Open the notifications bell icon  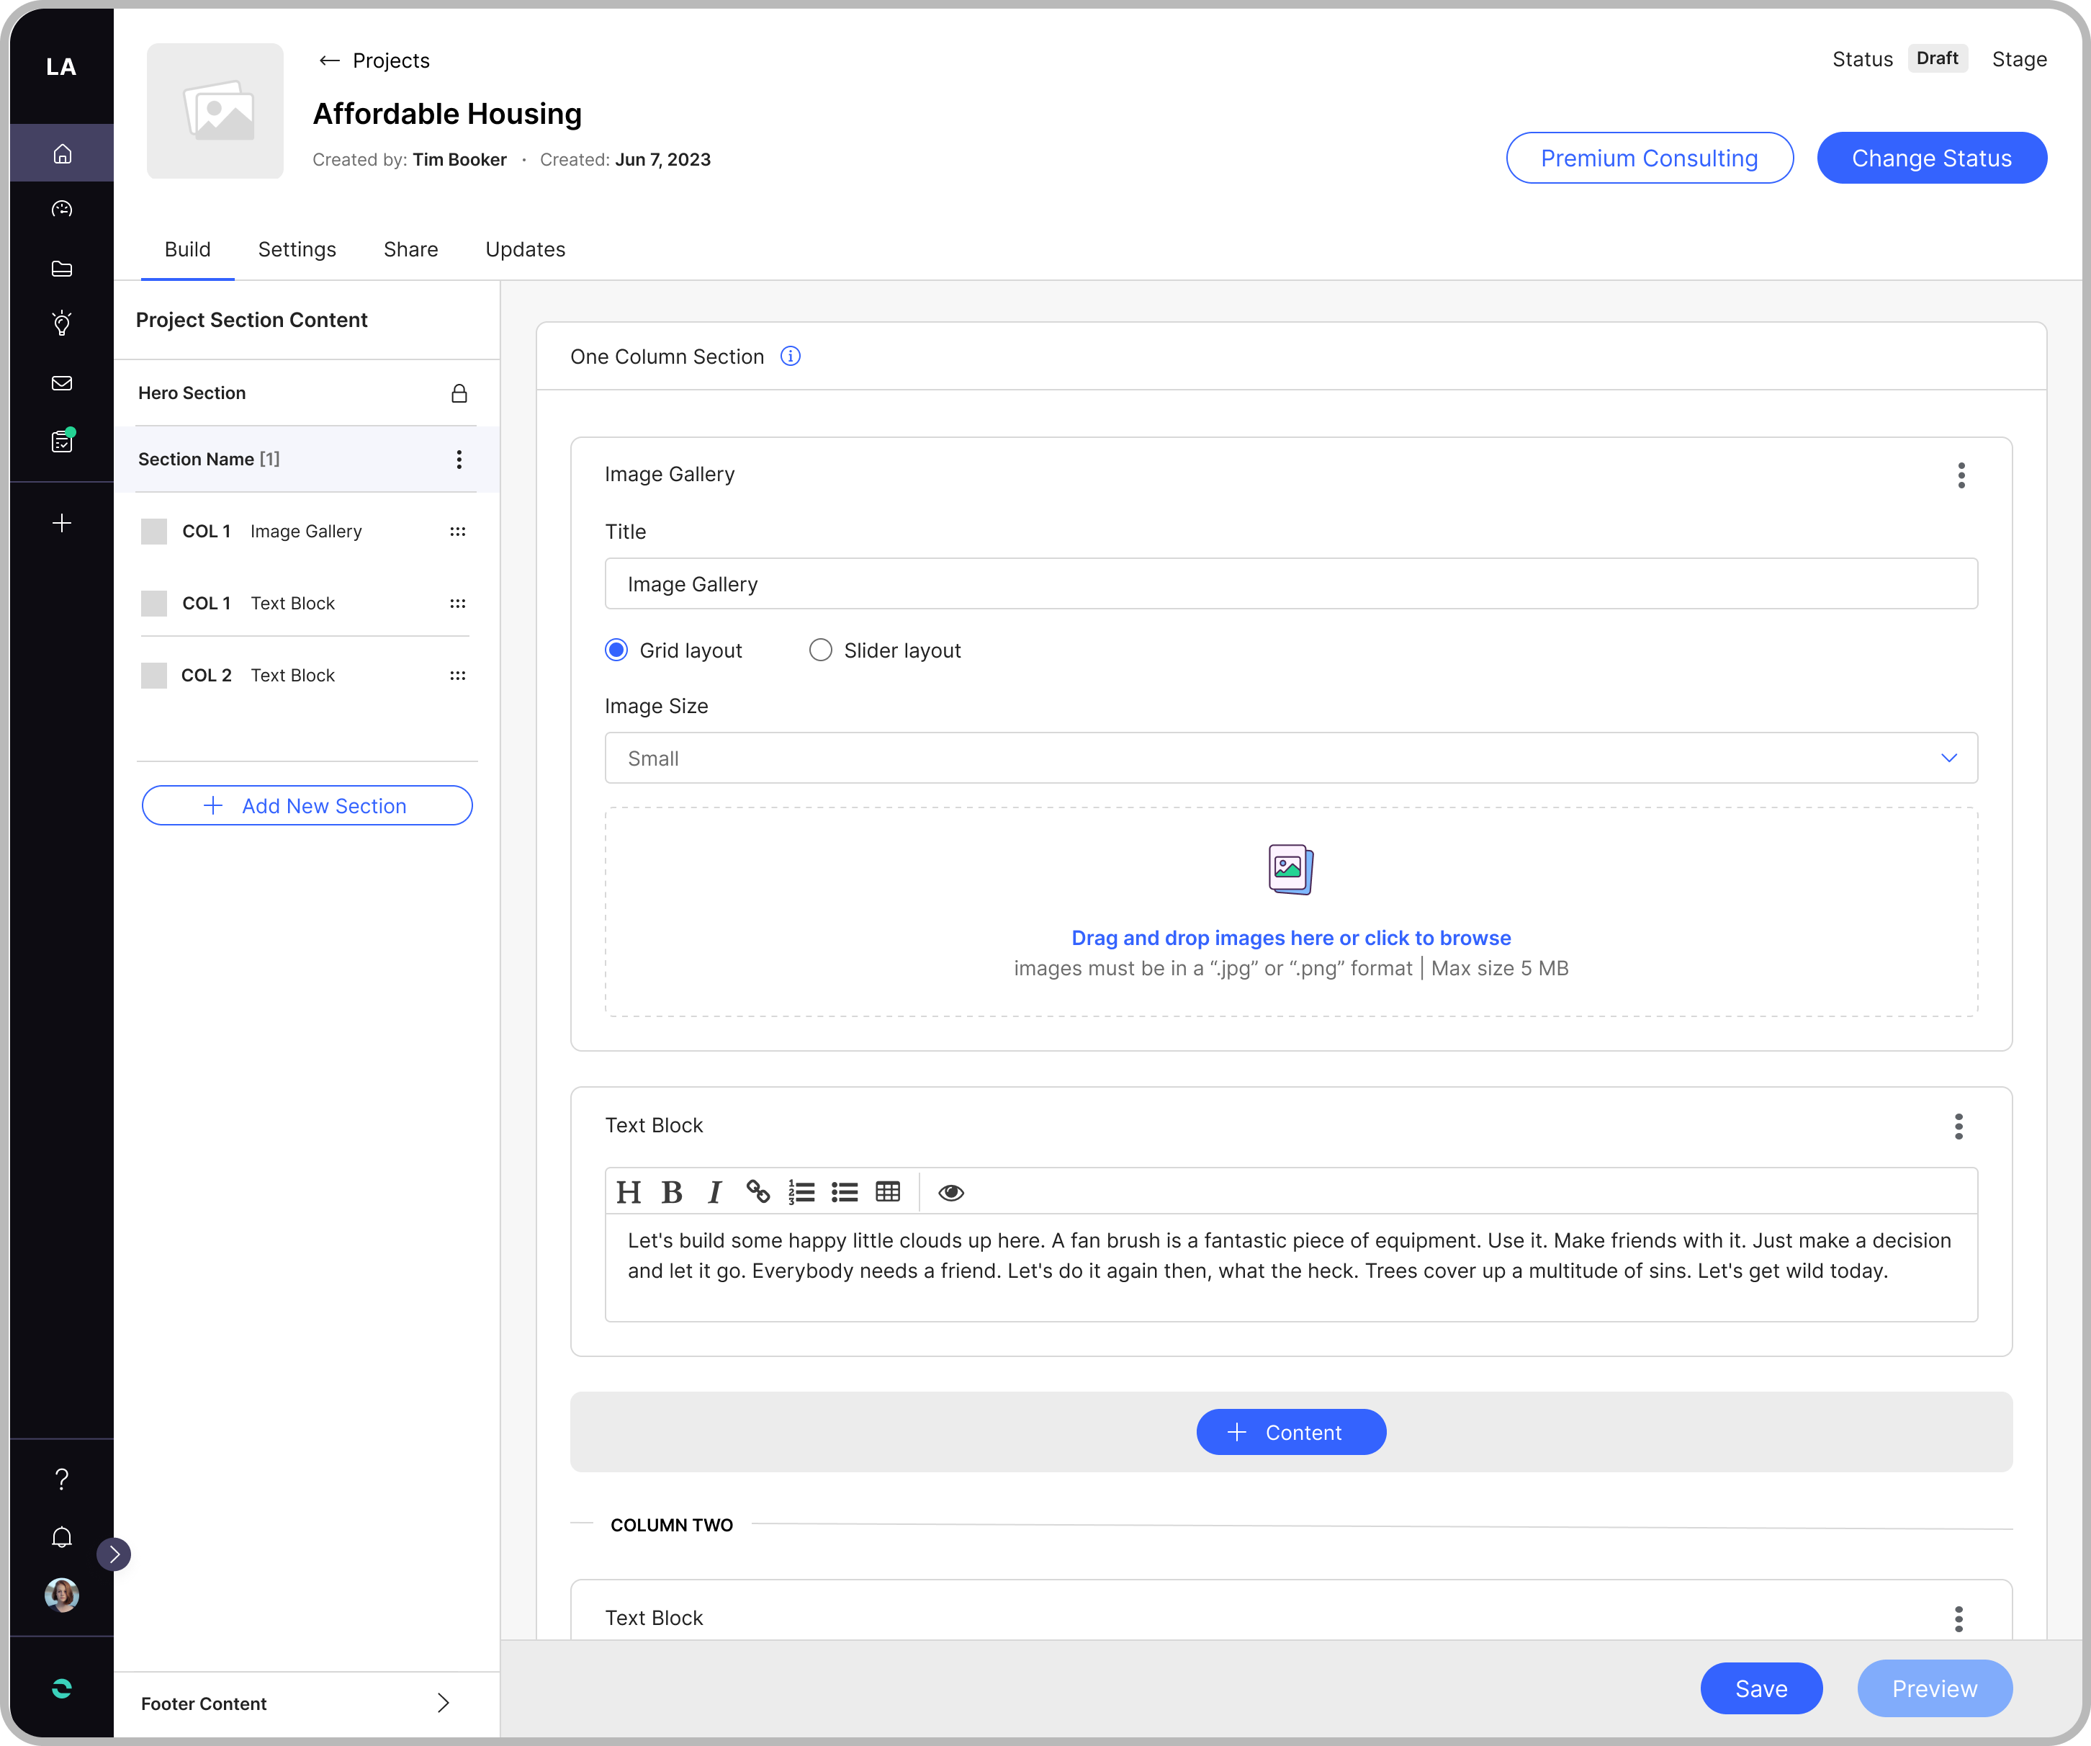click(x=62, y=1537)
